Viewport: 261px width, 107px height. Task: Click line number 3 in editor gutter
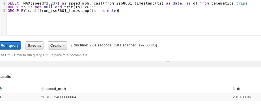pos(4,11)
